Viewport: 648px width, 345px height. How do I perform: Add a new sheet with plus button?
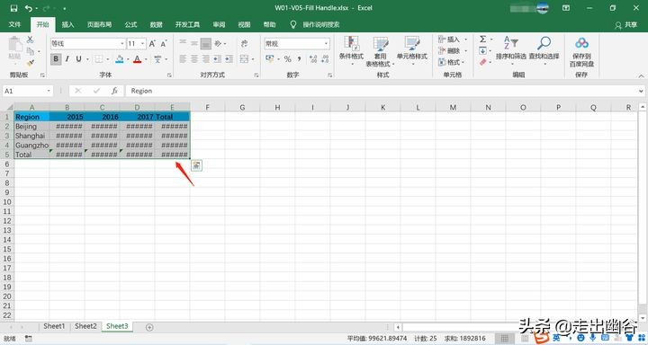pos(149,327)
